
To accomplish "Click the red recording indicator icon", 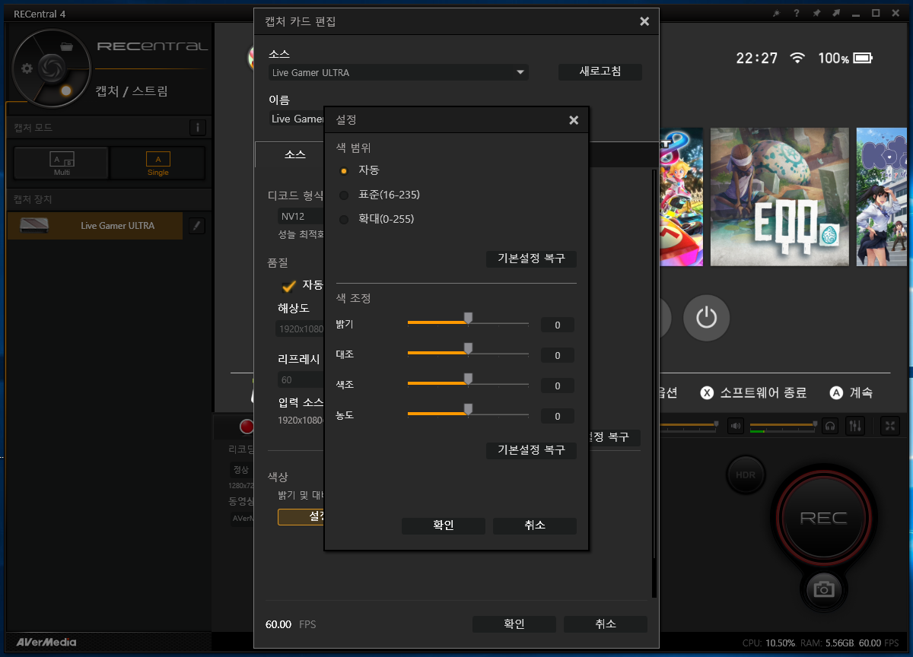I will point(247,427).
